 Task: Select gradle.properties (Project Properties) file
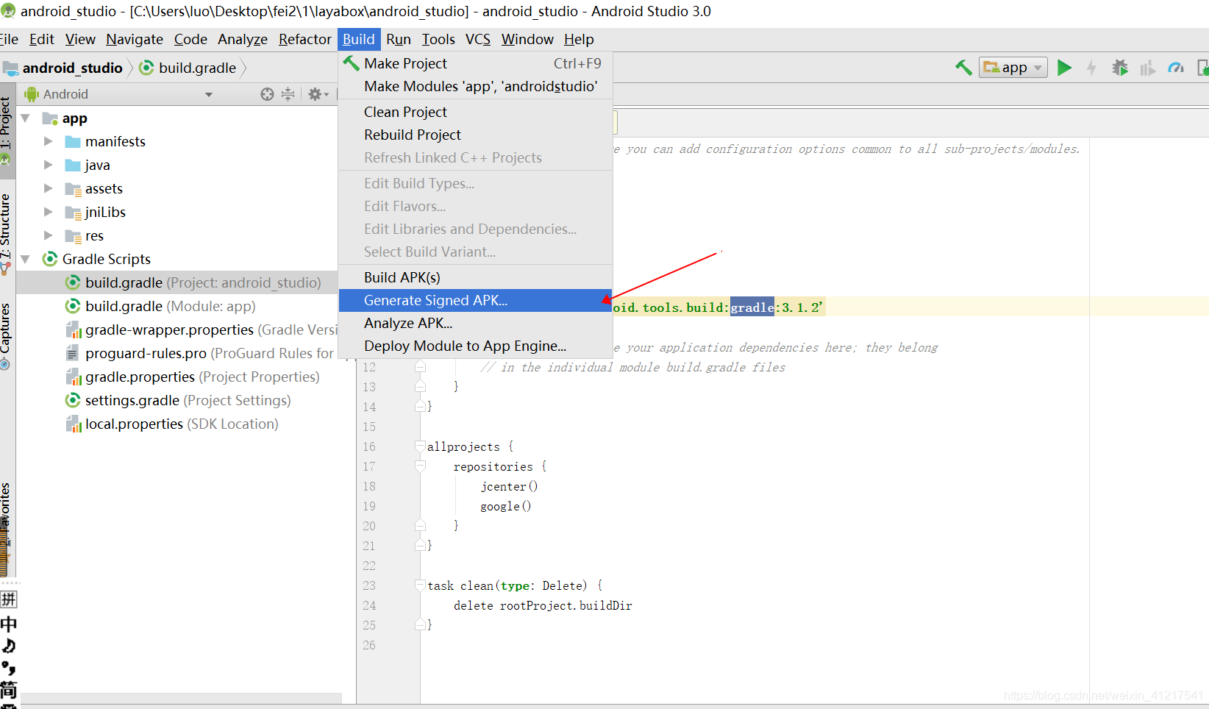tap(177, 377)
